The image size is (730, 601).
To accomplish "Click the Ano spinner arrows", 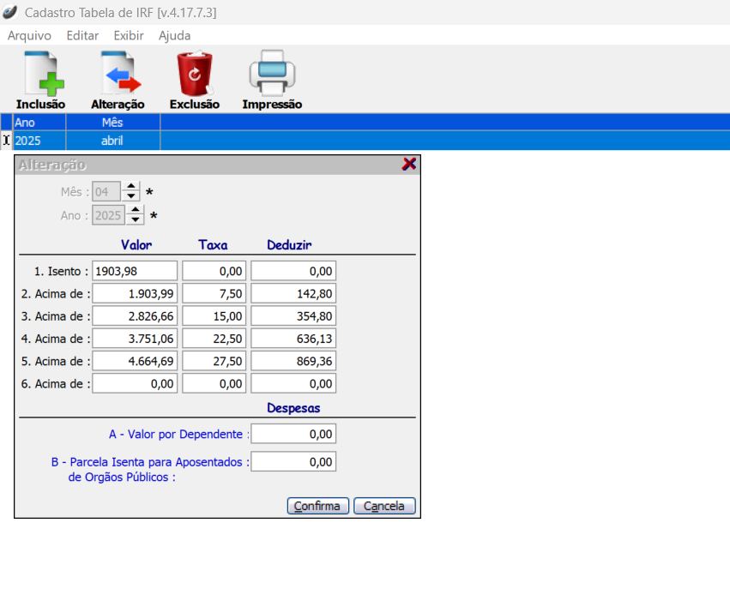I will click(x=135, y=215).
